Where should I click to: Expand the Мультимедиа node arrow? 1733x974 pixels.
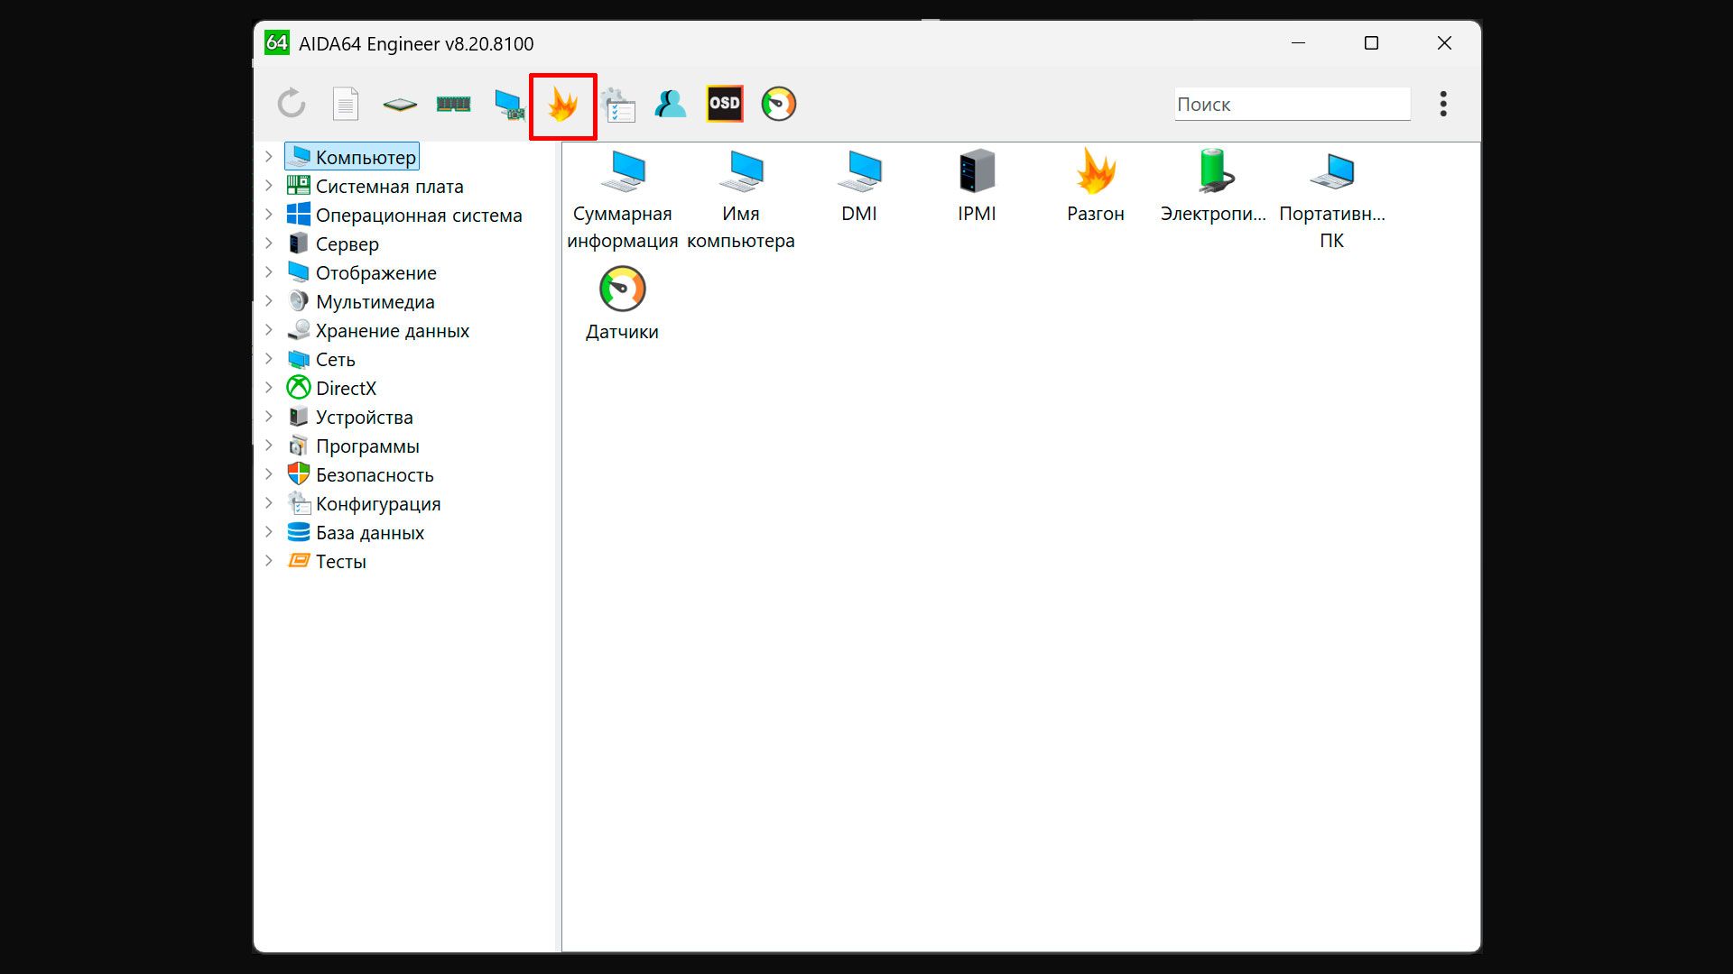click(269, 301)
